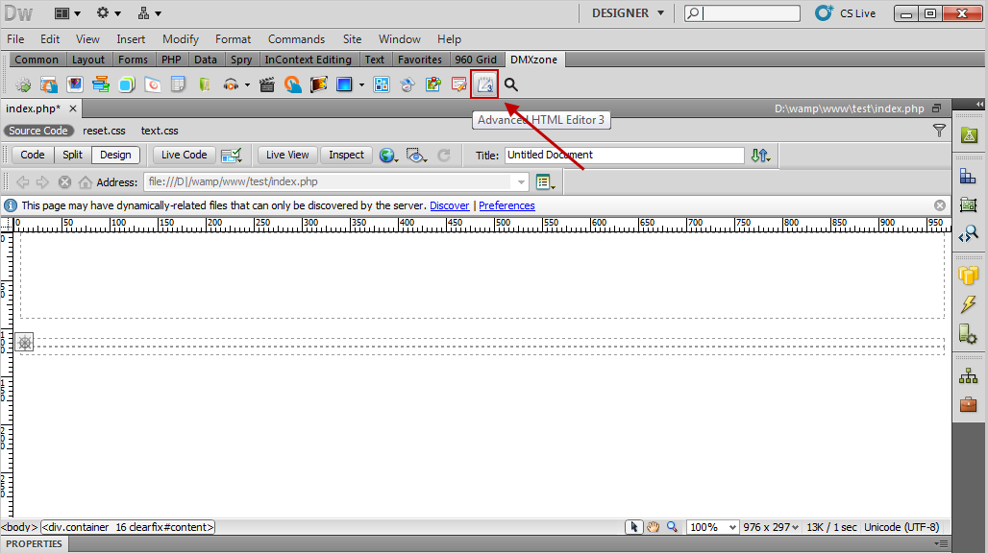Screen dimensions: 988x553
Task: Click the Forward arrow beside Address
Action: pyautogui.click(x=43, y=182)
